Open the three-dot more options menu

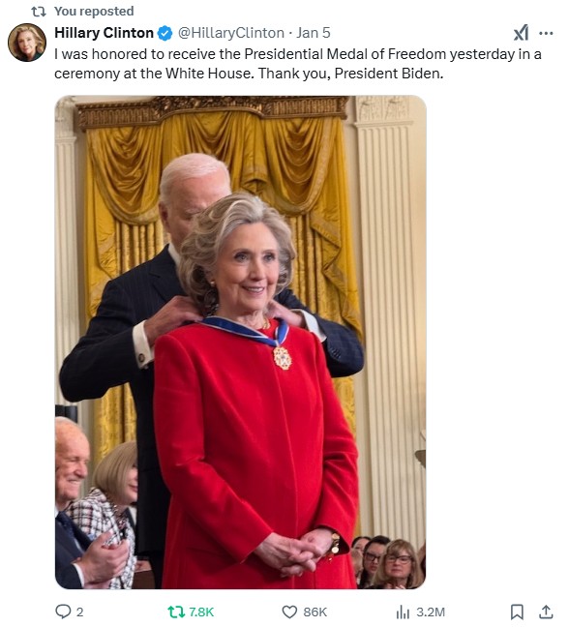[546, 33]
